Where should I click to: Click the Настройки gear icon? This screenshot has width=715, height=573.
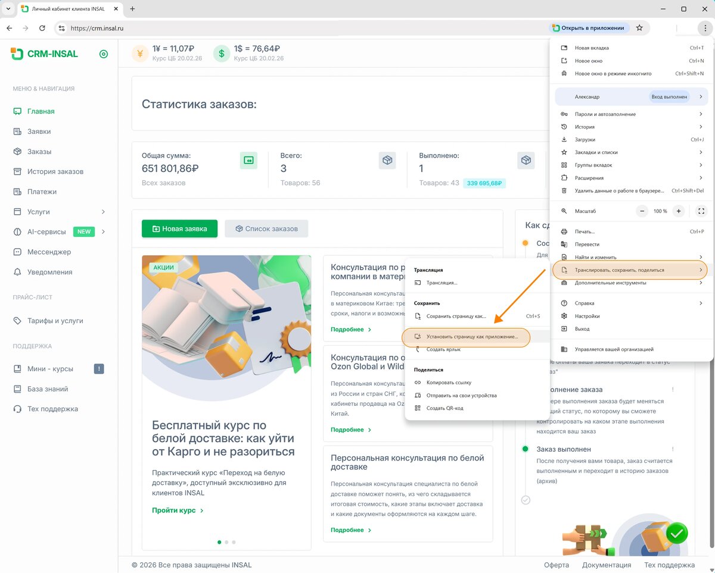click(x=564, y=317)
